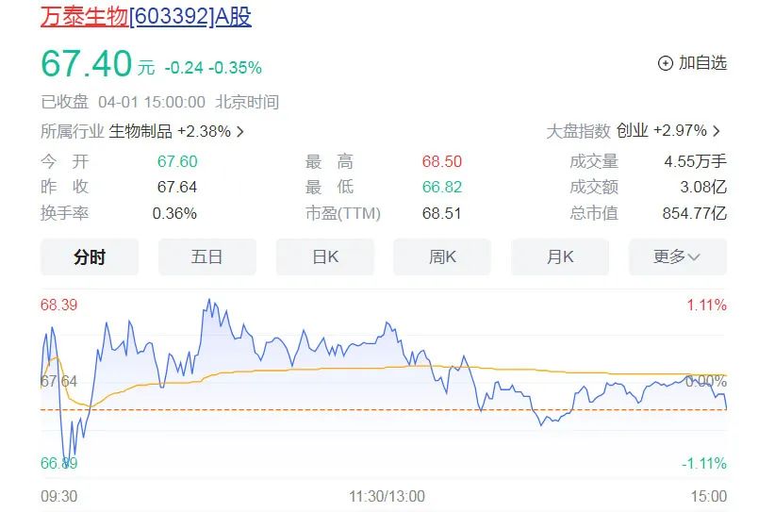Expand the 更多 chart options dropdown
Image resolution: width=775 pixels, height=512 pixels.
click(x=678, y=257)
